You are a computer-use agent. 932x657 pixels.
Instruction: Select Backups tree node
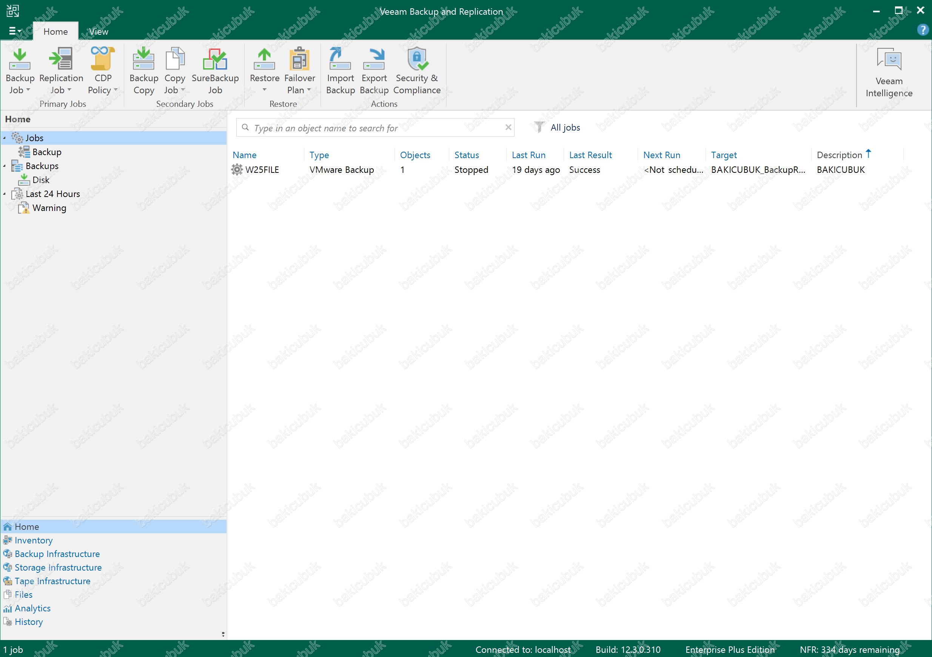pos(42,166)
